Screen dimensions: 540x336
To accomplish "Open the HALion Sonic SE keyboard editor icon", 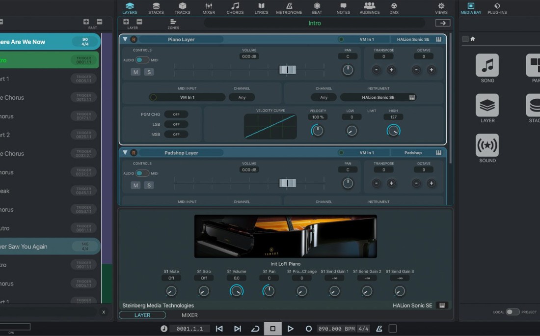I will tap(438, 39).
